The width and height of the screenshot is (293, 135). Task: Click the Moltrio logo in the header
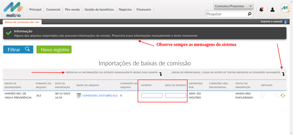13,9
